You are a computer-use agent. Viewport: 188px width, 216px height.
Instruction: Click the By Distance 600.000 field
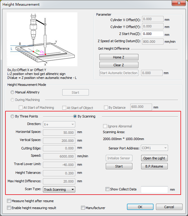(141, 107)
